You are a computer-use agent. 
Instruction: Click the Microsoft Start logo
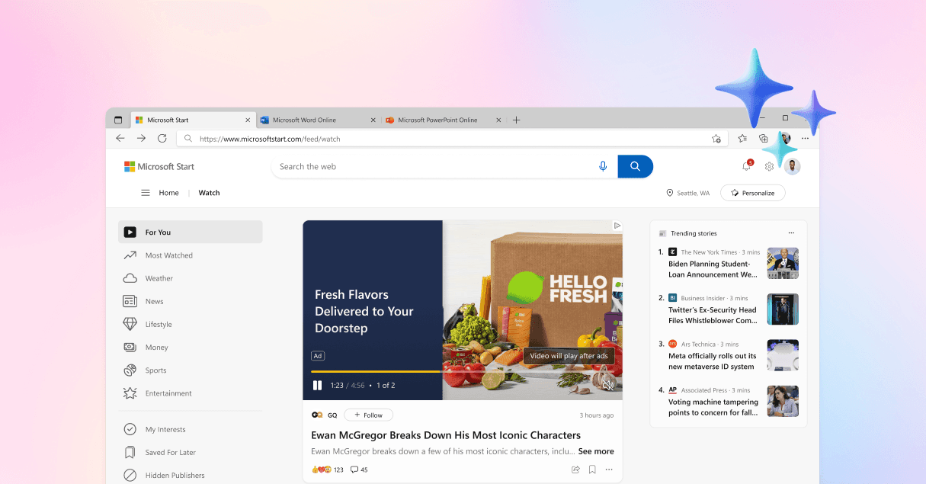tap(159, 166)
